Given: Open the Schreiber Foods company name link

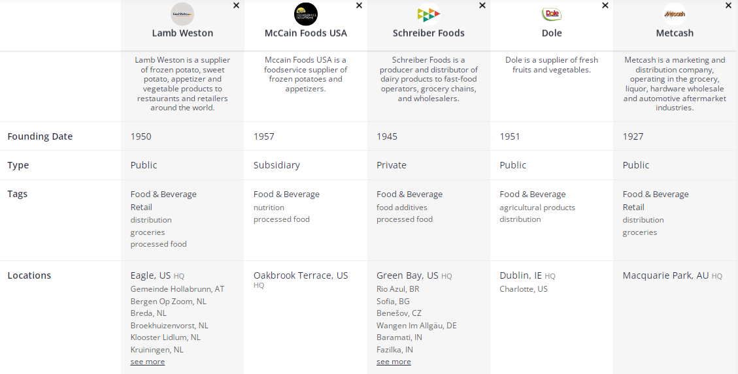Looking at the screenshot, I should [x=428, y=33].
